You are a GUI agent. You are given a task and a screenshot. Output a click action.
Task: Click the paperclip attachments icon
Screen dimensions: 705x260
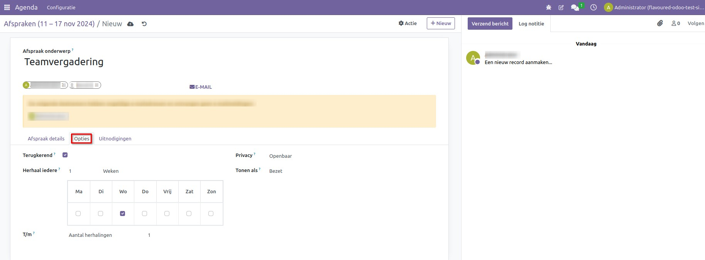pyautogui.click(x=660, y=24)
